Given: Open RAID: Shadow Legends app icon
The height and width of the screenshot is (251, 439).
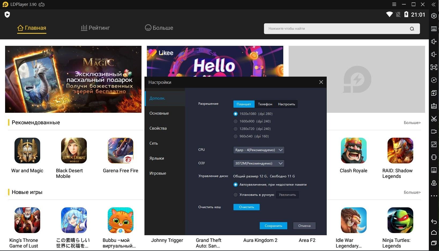Looking at the screenshot, I should pos(400,151).
